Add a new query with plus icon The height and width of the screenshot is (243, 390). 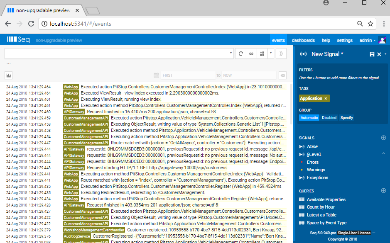point(383,191)
